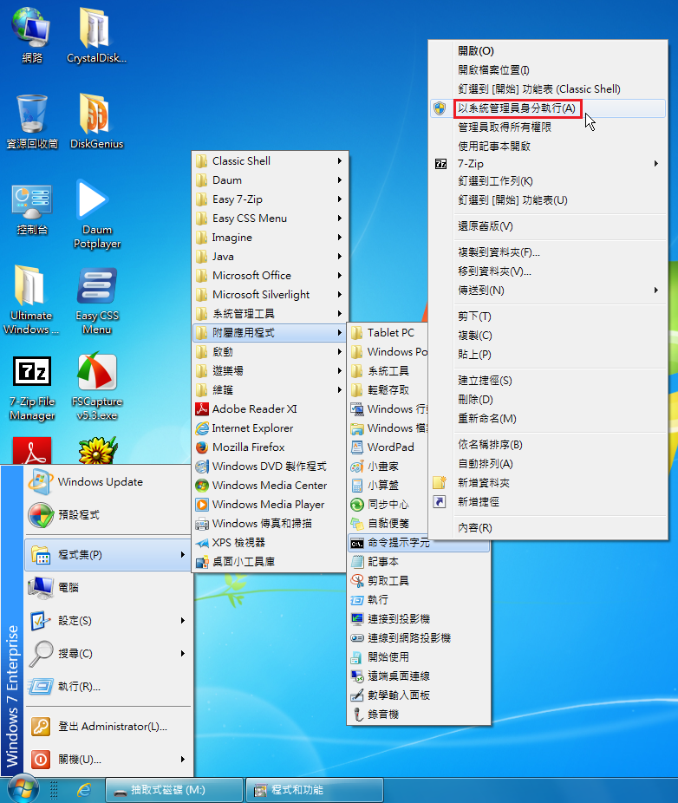Click the 7-Zip icon in context menu
This screenshot has width=678, height=803.
click(440, 164)
